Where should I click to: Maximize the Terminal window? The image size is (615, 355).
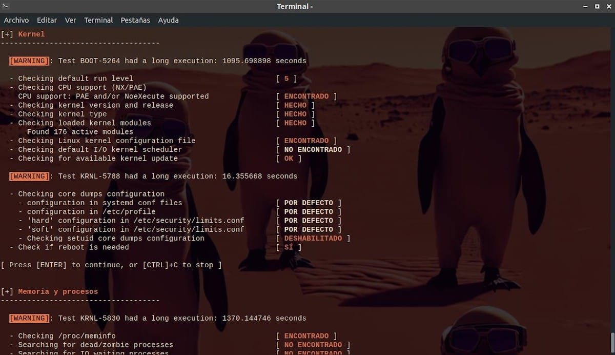[597, 6]
